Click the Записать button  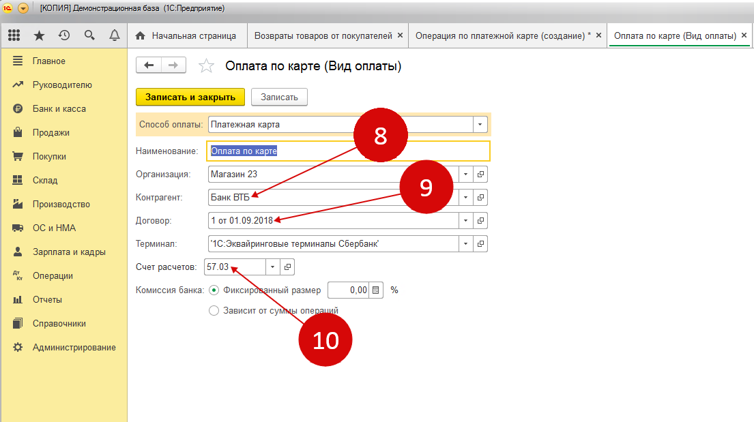pyautogui.click(x=279, y=97)
